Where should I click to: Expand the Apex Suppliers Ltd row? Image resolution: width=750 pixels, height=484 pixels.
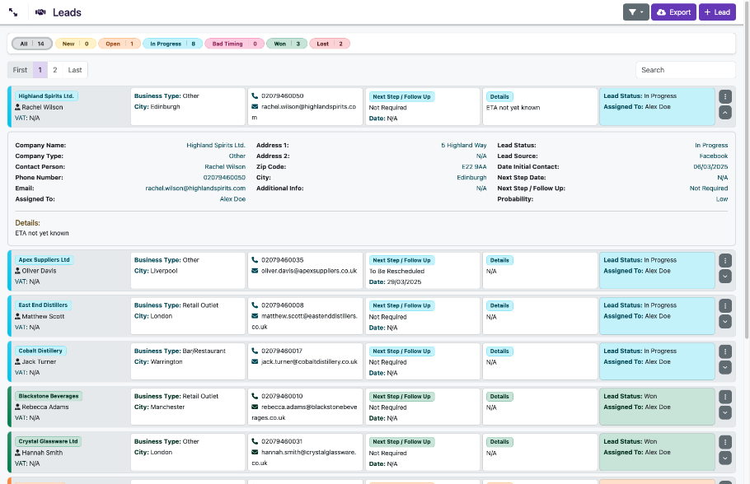tap(725, 277)
